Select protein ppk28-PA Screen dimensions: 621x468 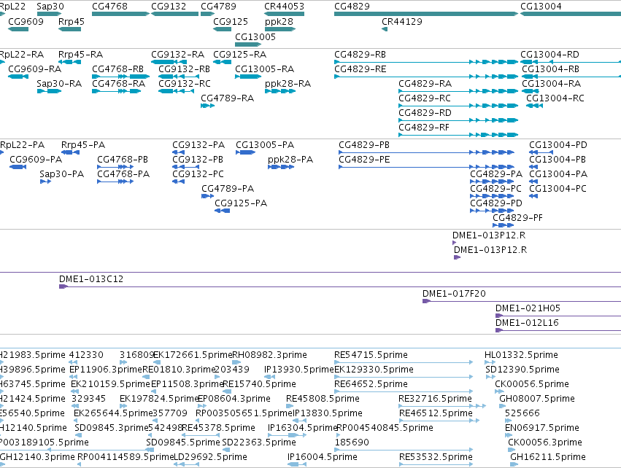pos(281,168)
